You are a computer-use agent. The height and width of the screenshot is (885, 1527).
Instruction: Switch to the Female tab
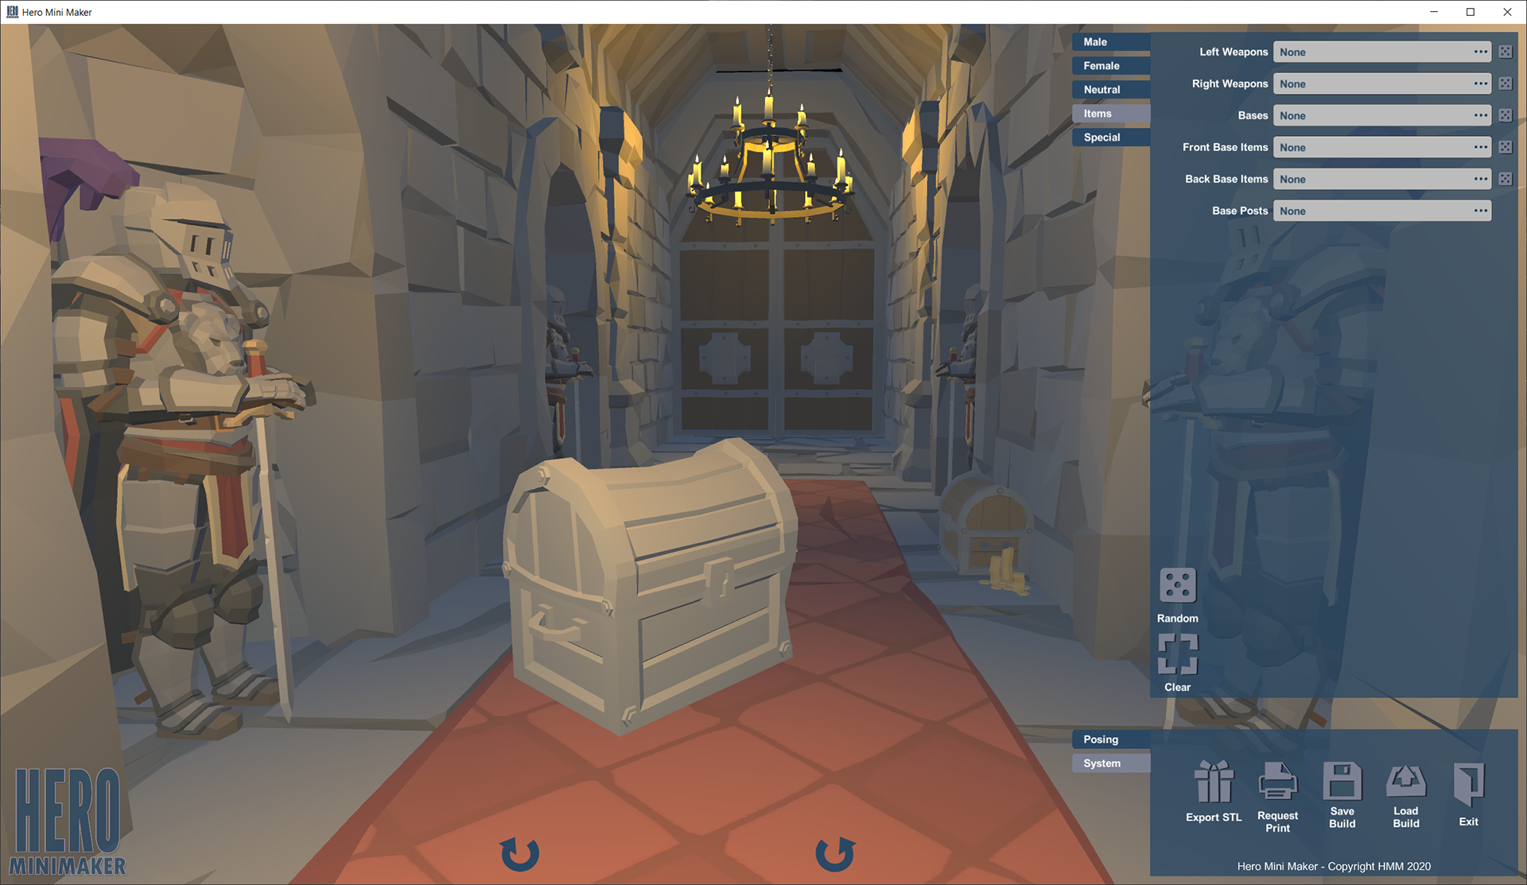(x=1110, y=66)
